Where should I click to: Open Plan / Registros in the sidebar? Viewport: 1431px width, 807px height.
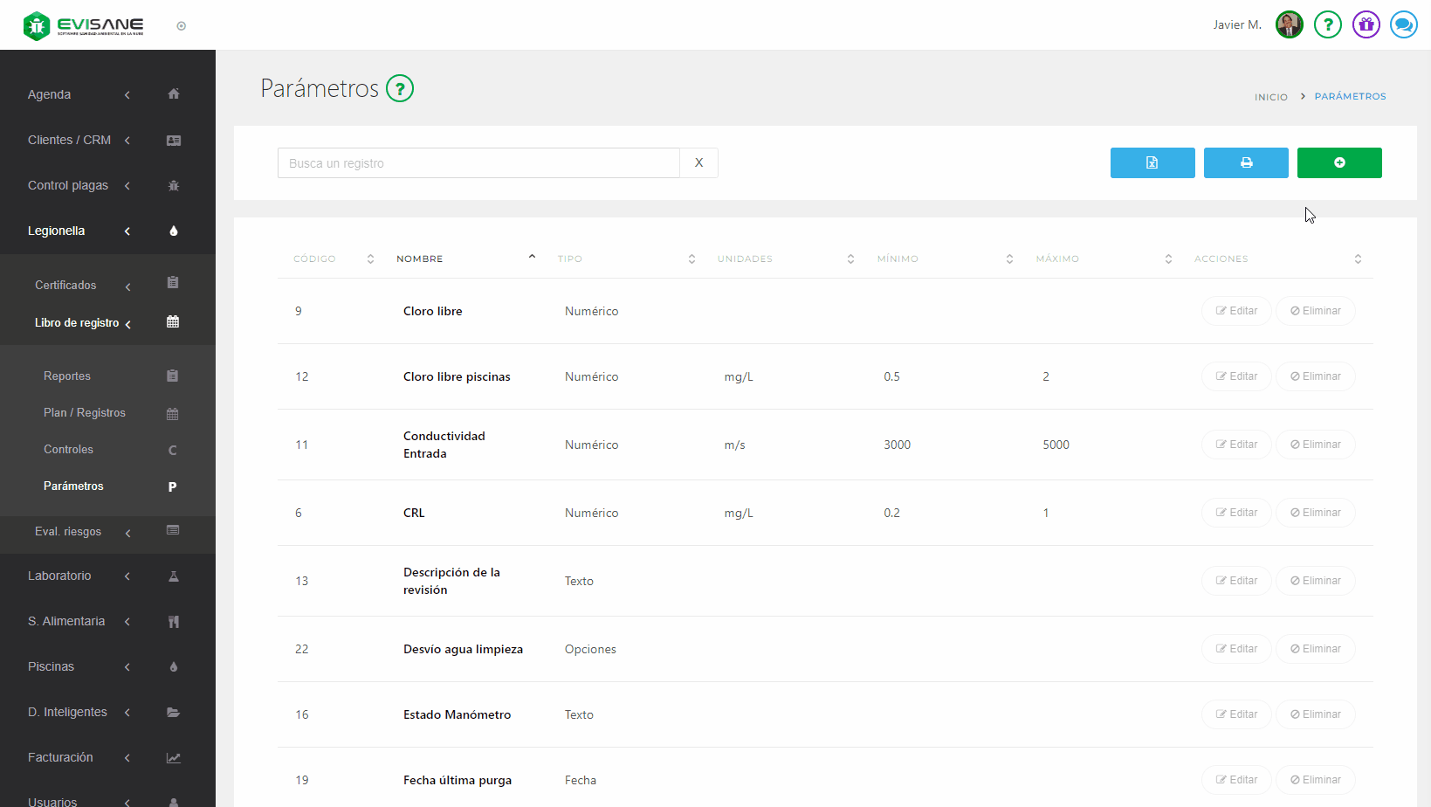click(x=85, y=412)
